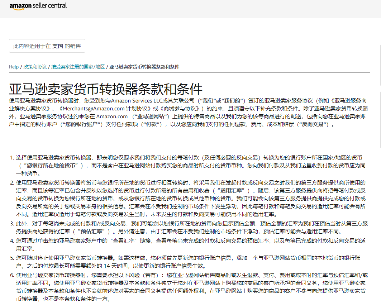Image resolution: width=381 pixels, height=305 pixels.
Task: Select the bold term "您的银行账户"
Action: point(81,124)
